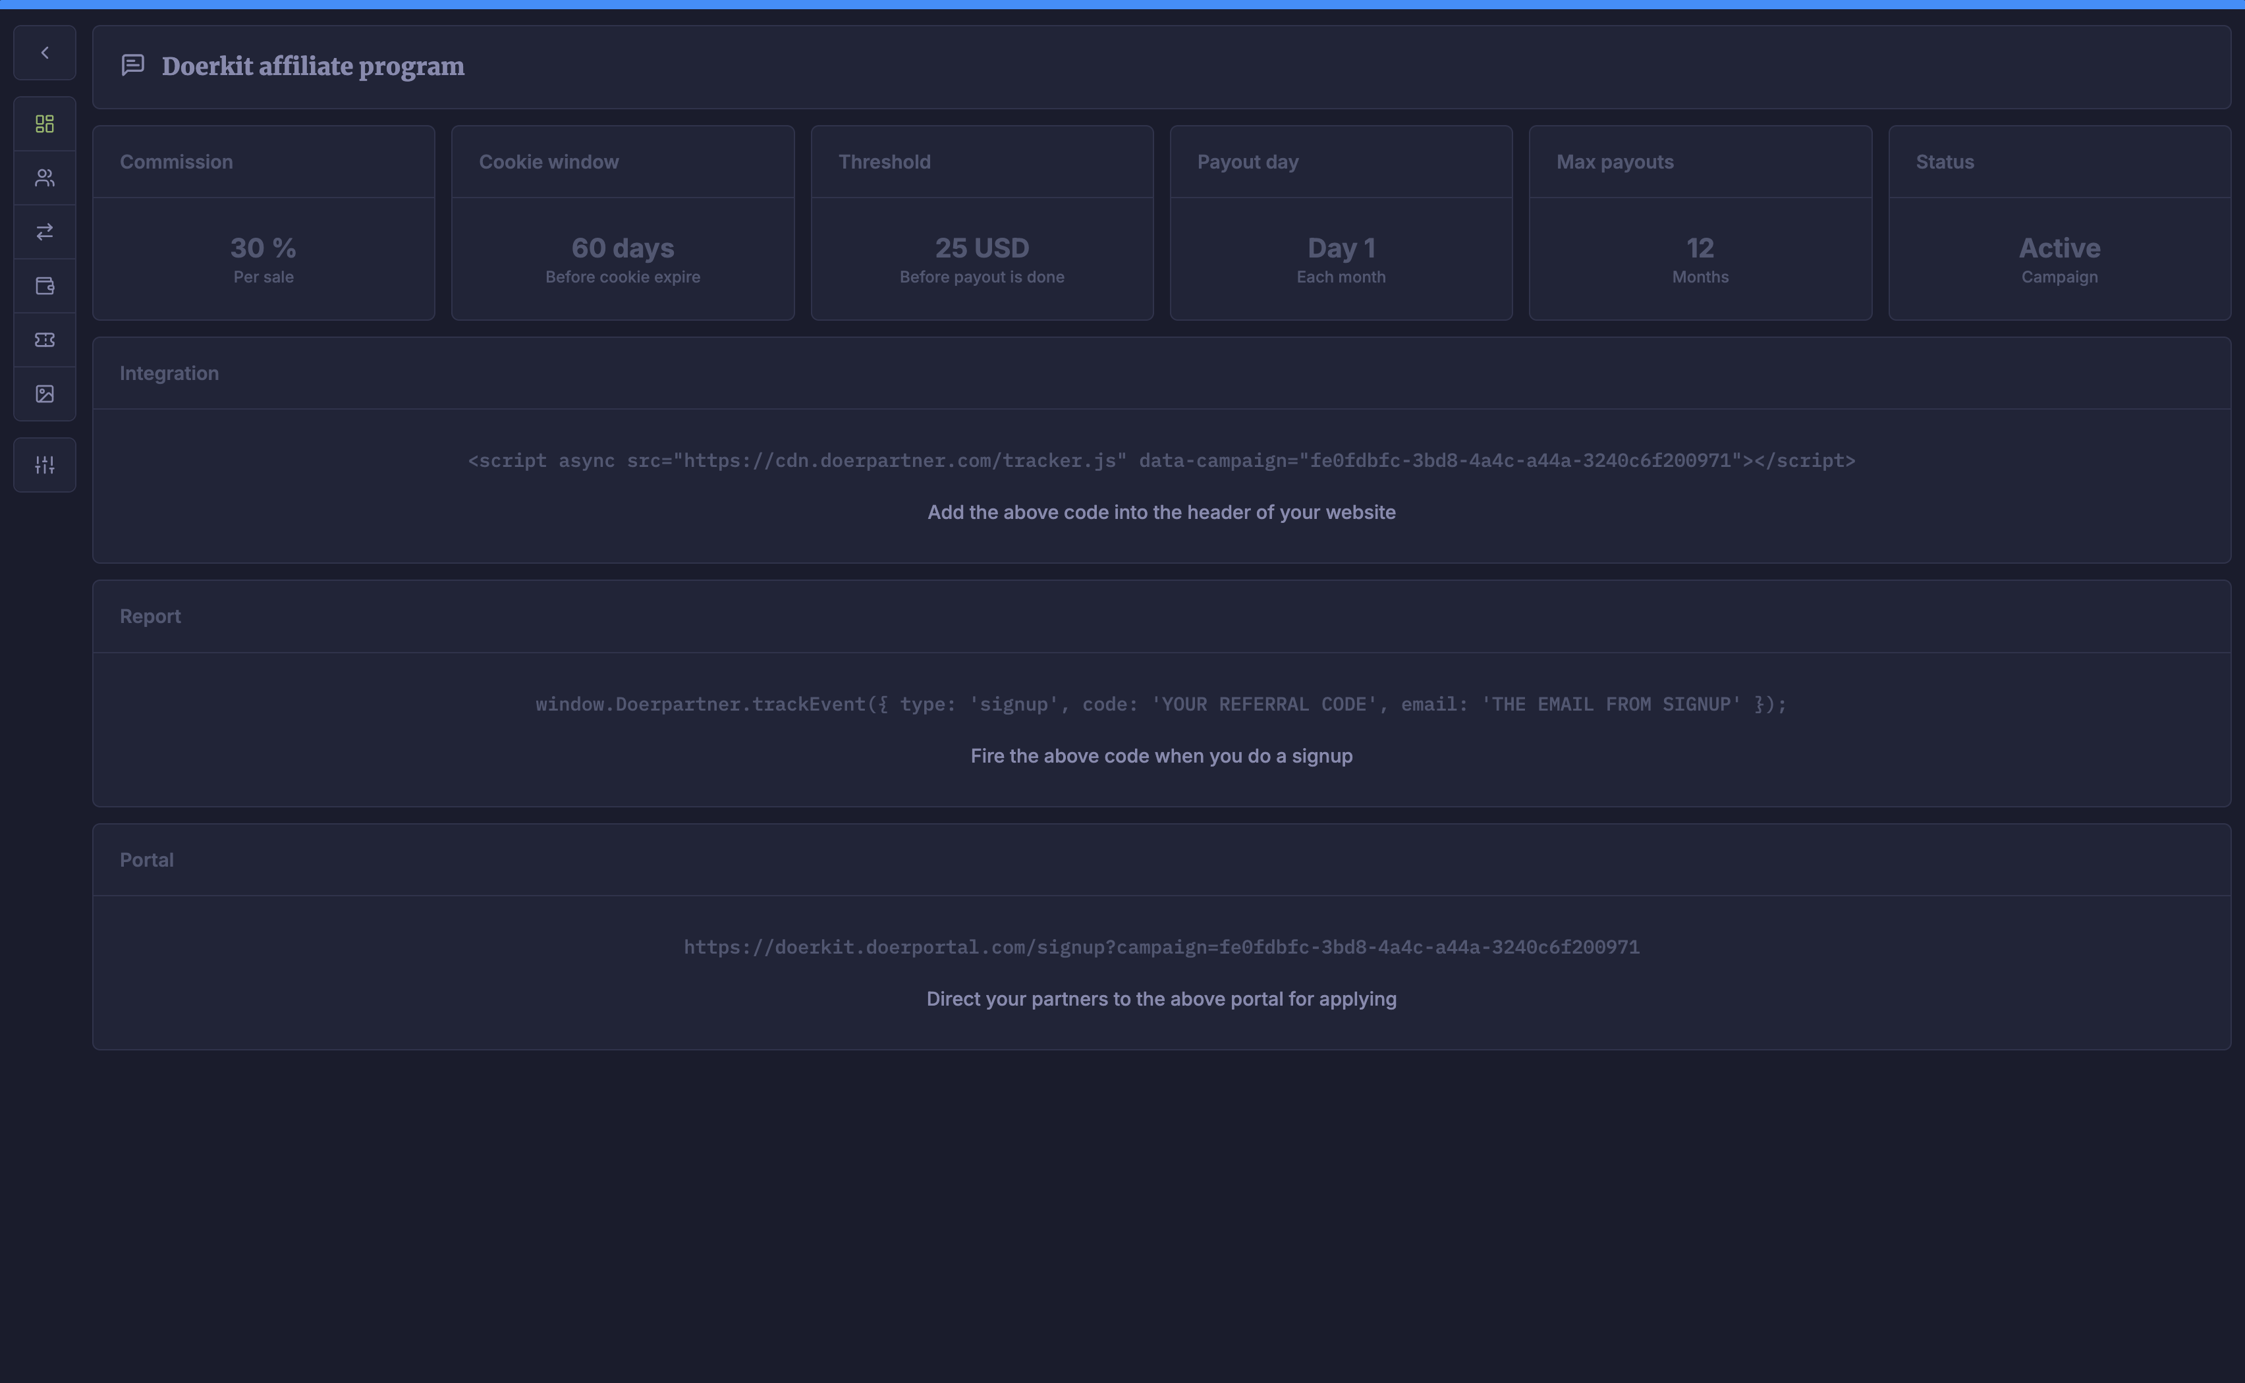Open the partners (users) section
The image size is (2245, 1383).
pos(45,177)
